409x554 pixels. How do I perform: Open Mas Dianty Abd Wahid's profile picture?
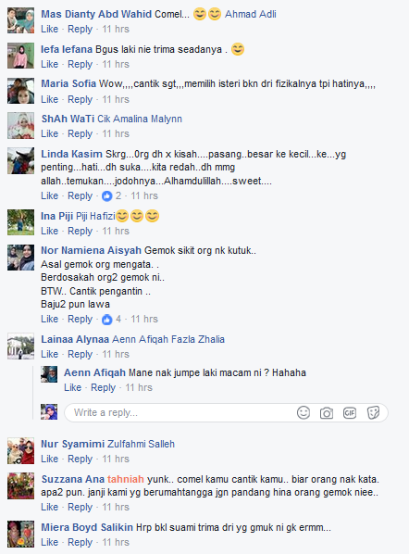21,20
